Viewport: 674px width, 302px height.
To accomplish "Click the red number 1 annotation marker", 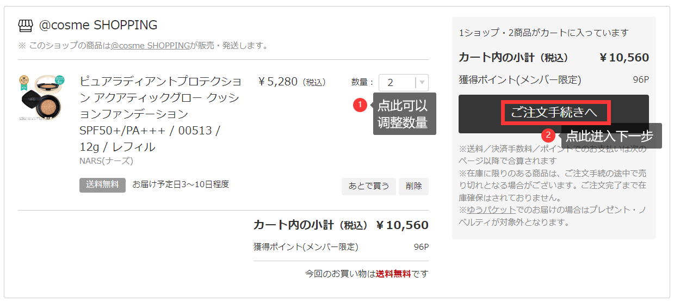I will [360, 104].
